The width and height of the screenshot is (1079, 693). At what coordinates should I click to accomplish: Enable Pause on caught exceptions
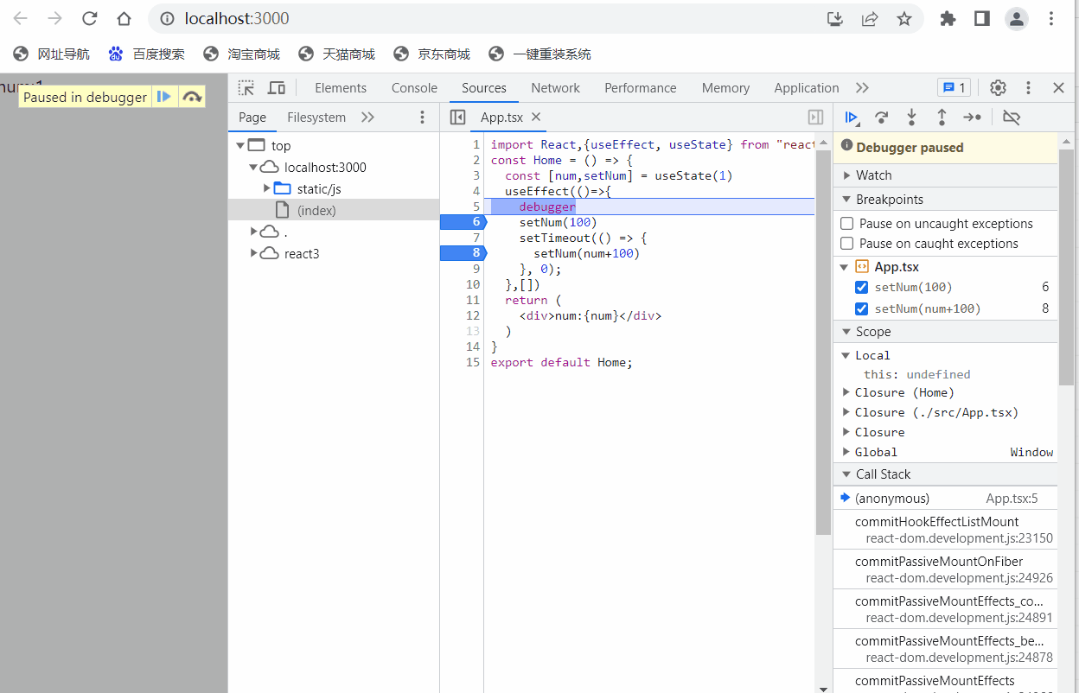pos(847,243)
